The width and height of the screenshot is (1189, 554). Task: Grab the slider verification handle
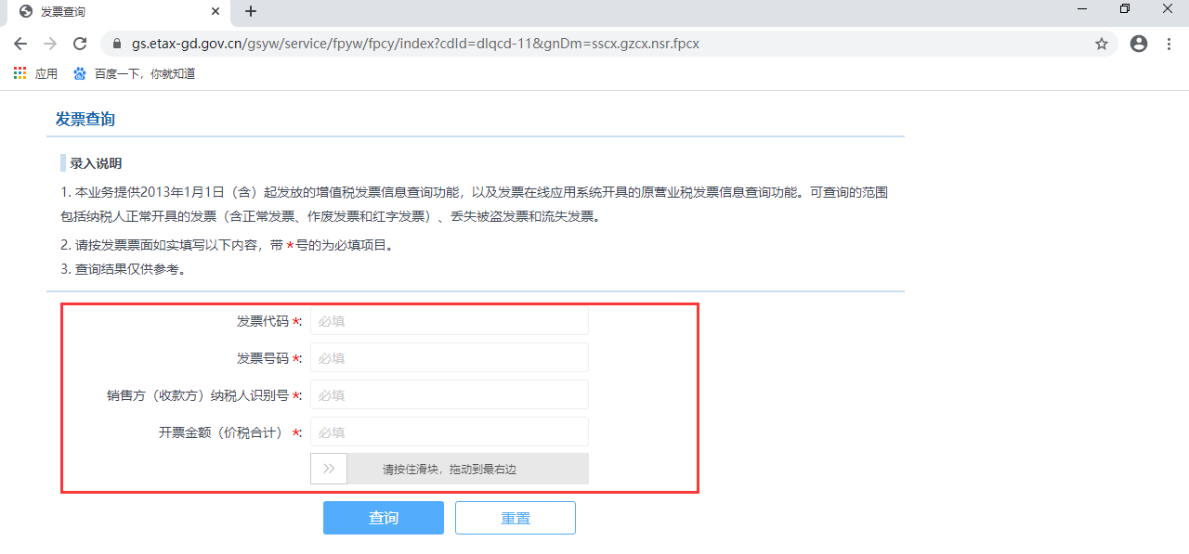coord(329,469)
